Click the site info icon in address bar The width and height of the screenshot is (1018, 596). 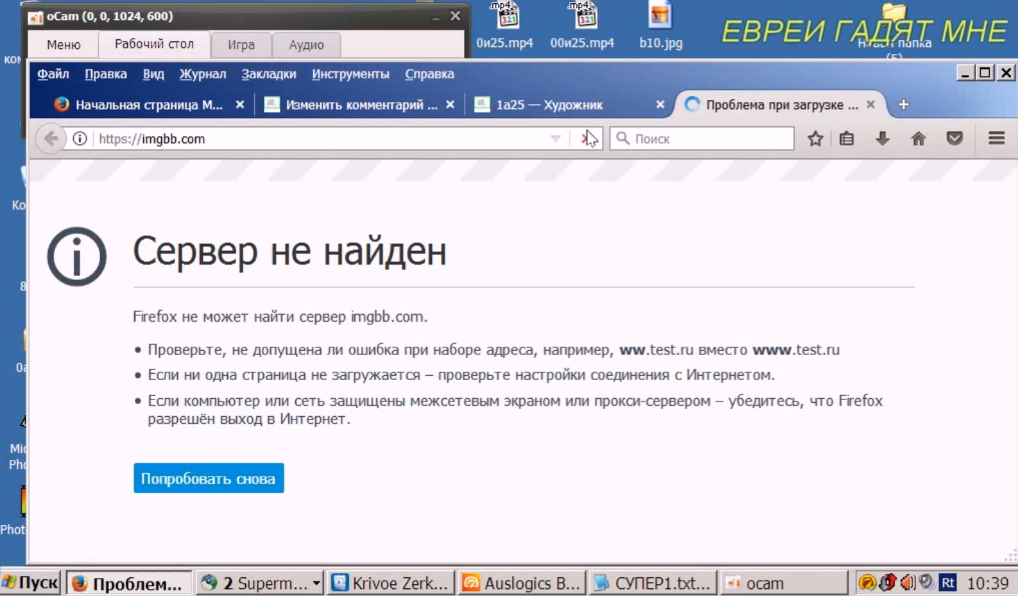coord(80,139)
